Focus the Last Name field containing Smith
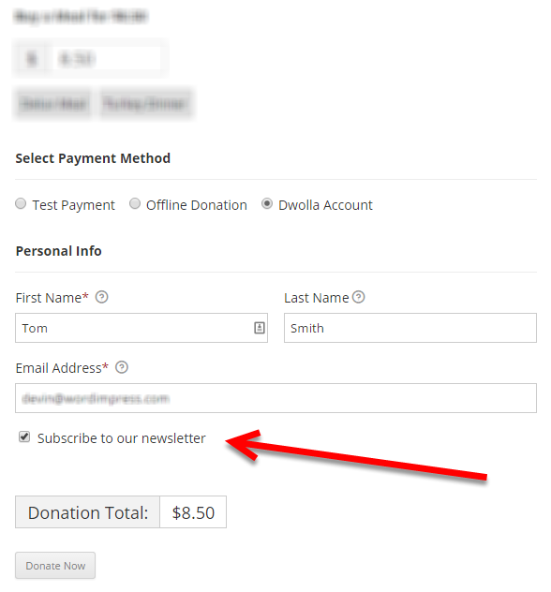 (410, 328)
